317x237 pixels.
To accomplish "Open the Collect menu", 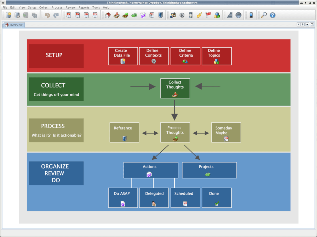I will (x=44, y=7).
